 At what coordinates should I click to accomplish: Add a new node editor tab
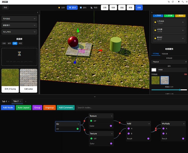tap(25, 102)
